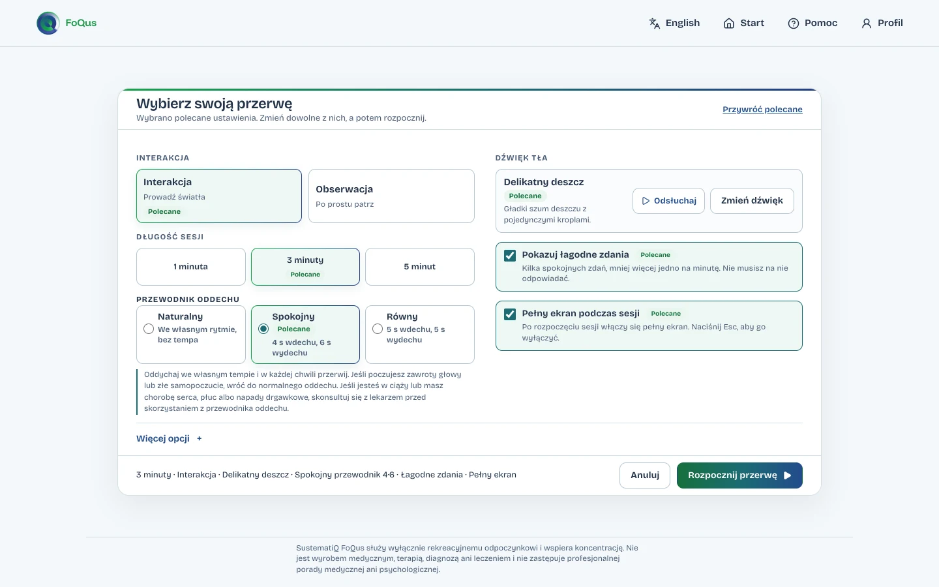Click the DŹWIĘK TŁA section label
939x587 pixels.
pos(522,158)
